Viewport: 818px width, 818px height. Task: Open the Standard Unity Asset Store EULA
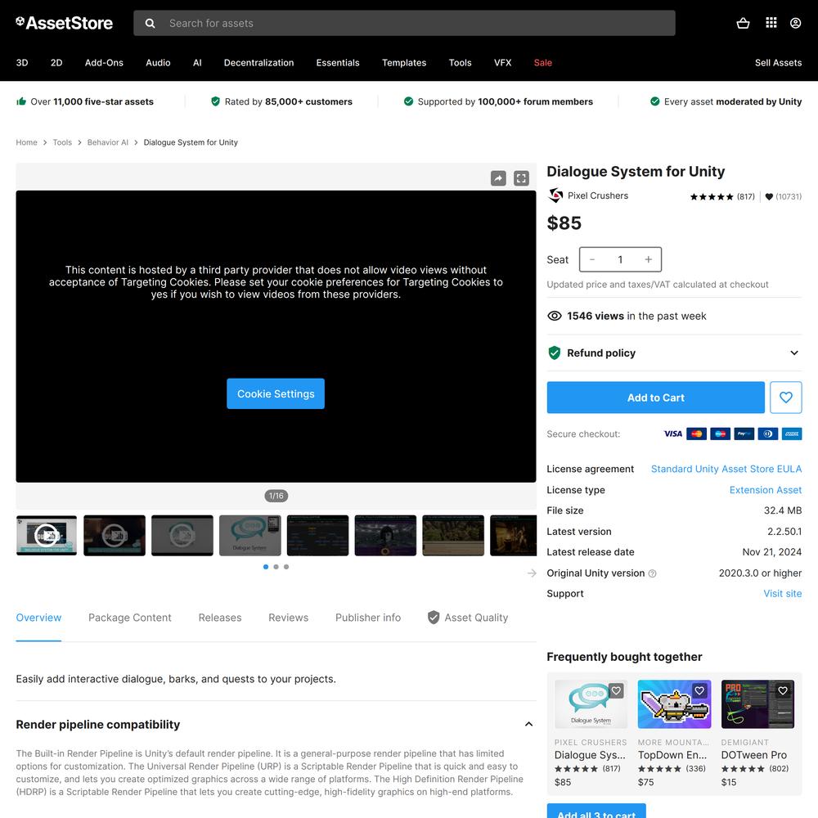[x=726, y=469]
